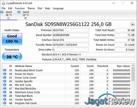Screen dimensions: 137x108
Task: Open the Theme menu
Action: pos(31,8)
